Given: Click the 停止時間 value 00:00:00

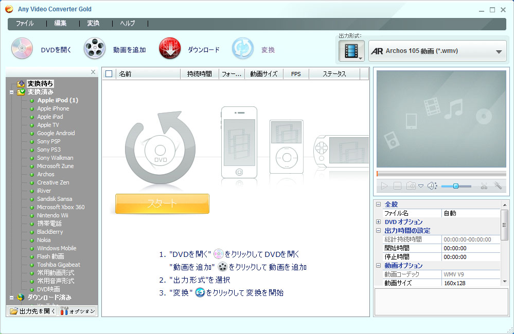Looking at the screenshot, I should (471, 257).
